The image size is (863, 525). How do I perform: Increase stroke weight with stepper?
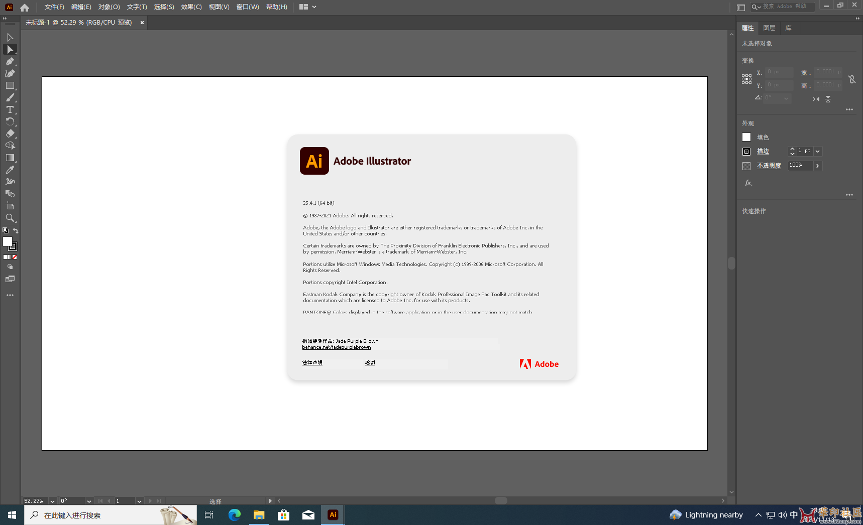(x=792, y=149)
